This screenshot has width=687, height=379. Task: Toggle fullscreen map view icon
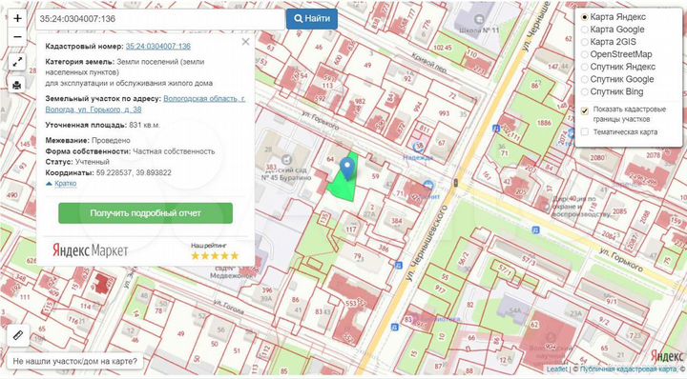click(17, 62)
